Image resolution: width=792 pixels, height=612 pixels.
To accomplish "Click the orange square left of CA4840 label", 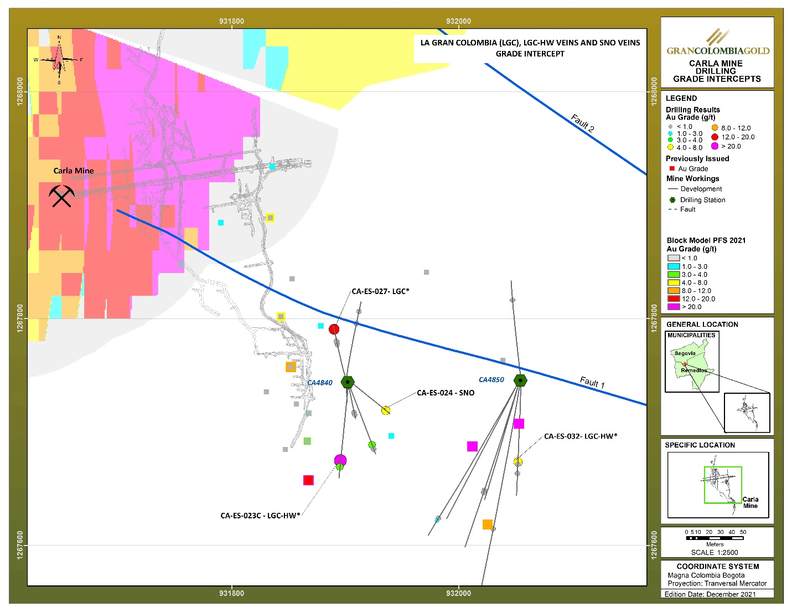I will coord(291,367).
